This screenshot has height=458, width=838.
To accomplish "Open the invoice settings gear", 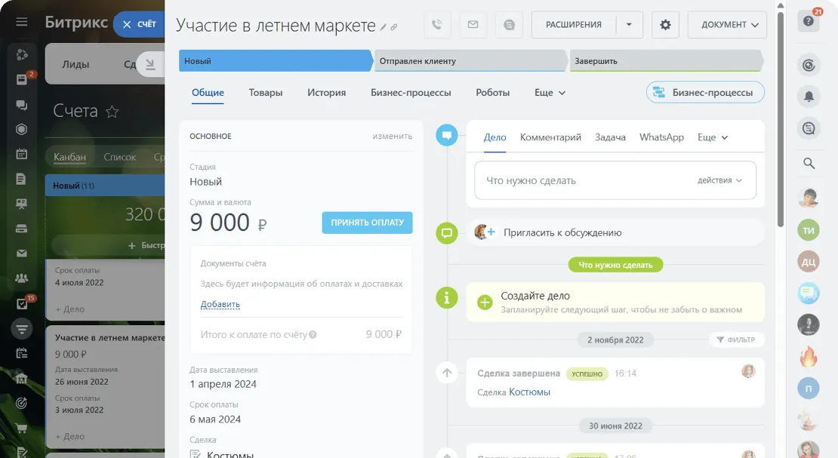I will pos(665,24).
